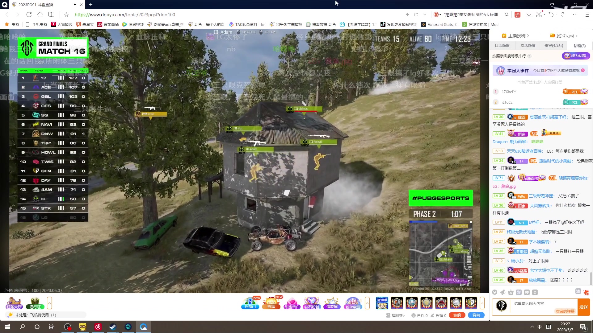Expand the panel arrow beside 通行证
This screenshot has height=333, width=593.
tap(49, 303)
